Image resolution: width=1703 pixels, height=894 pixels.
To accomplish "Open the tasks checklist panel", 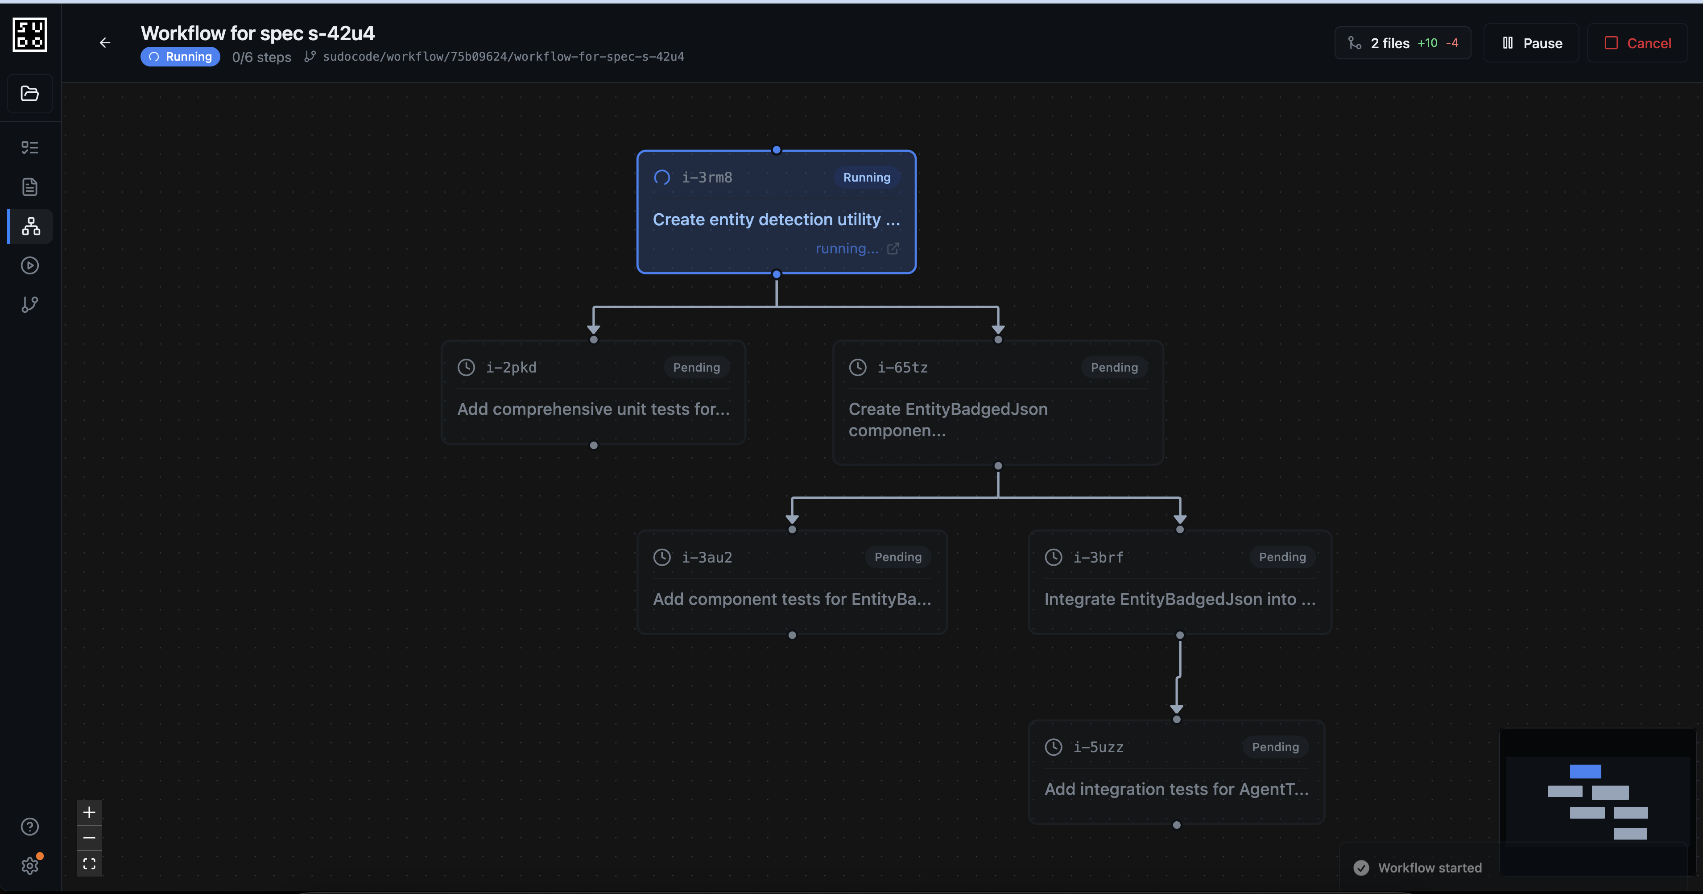I will click(30, 147).
